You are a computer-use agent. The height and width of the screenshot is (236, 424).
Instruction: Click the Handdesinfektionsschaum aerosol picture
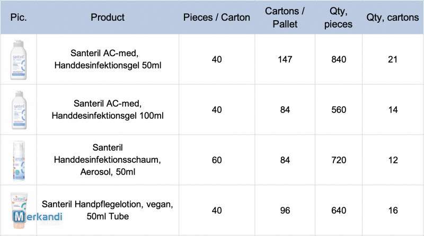pyautogui.click(x=19, y=161)
